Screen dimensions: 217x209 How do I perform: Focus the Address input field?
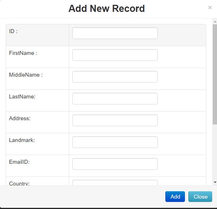point(115,120)
